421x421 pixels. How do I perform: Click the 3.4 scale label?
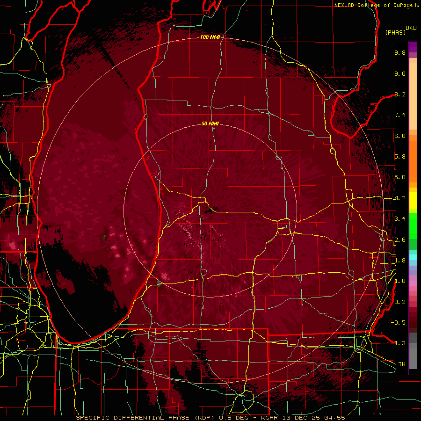pyautogui.click(x=400, y=219)
